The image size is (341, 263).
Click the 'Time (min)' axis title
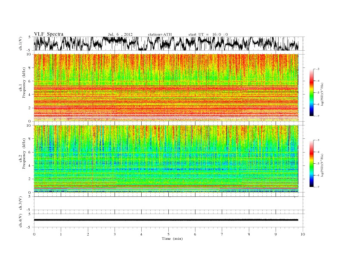pos(172,239)
